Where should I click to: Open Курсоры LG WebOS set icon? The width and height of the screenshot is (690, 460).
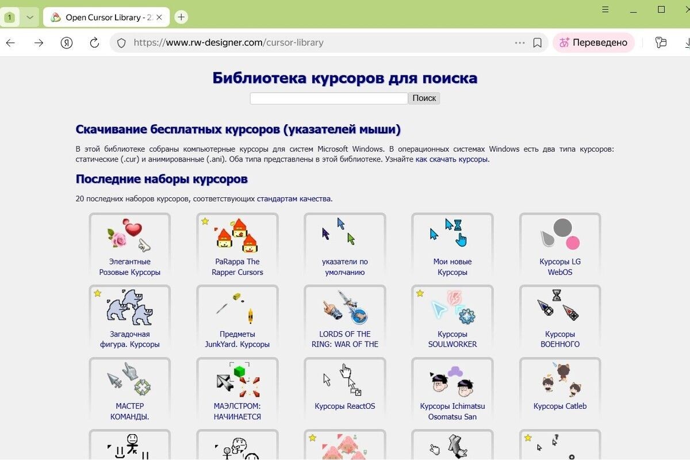click(x=561, y=234)
